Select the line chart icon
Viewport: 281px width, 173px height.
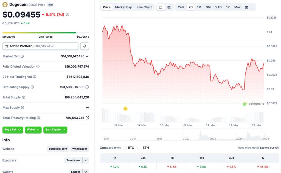point(161,7)
